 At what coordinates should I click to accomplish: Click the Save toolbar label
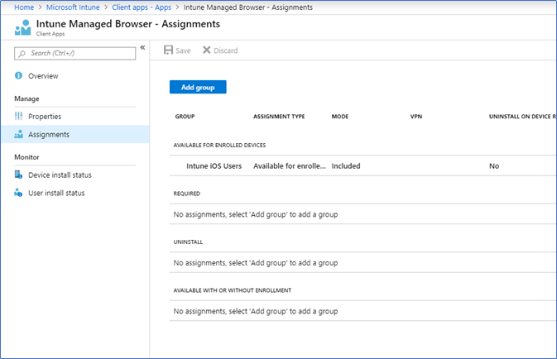point(183,50)
